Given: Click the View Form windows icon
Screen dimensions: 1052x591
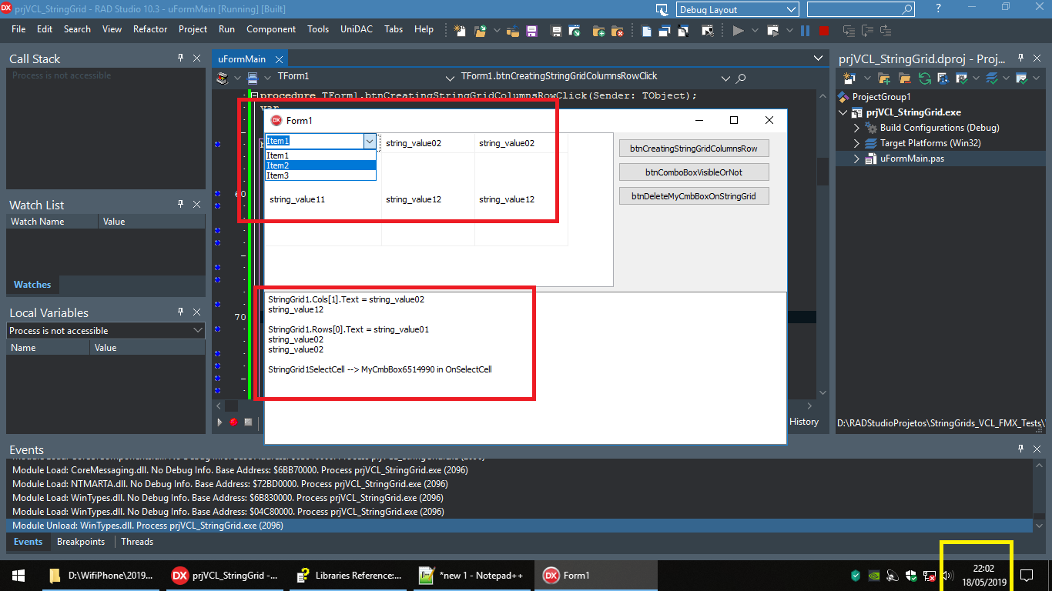Looking at the screenshot, I should point(665,31).
